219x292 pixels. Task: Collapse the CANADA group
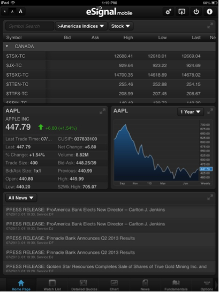tap(7, 46)
